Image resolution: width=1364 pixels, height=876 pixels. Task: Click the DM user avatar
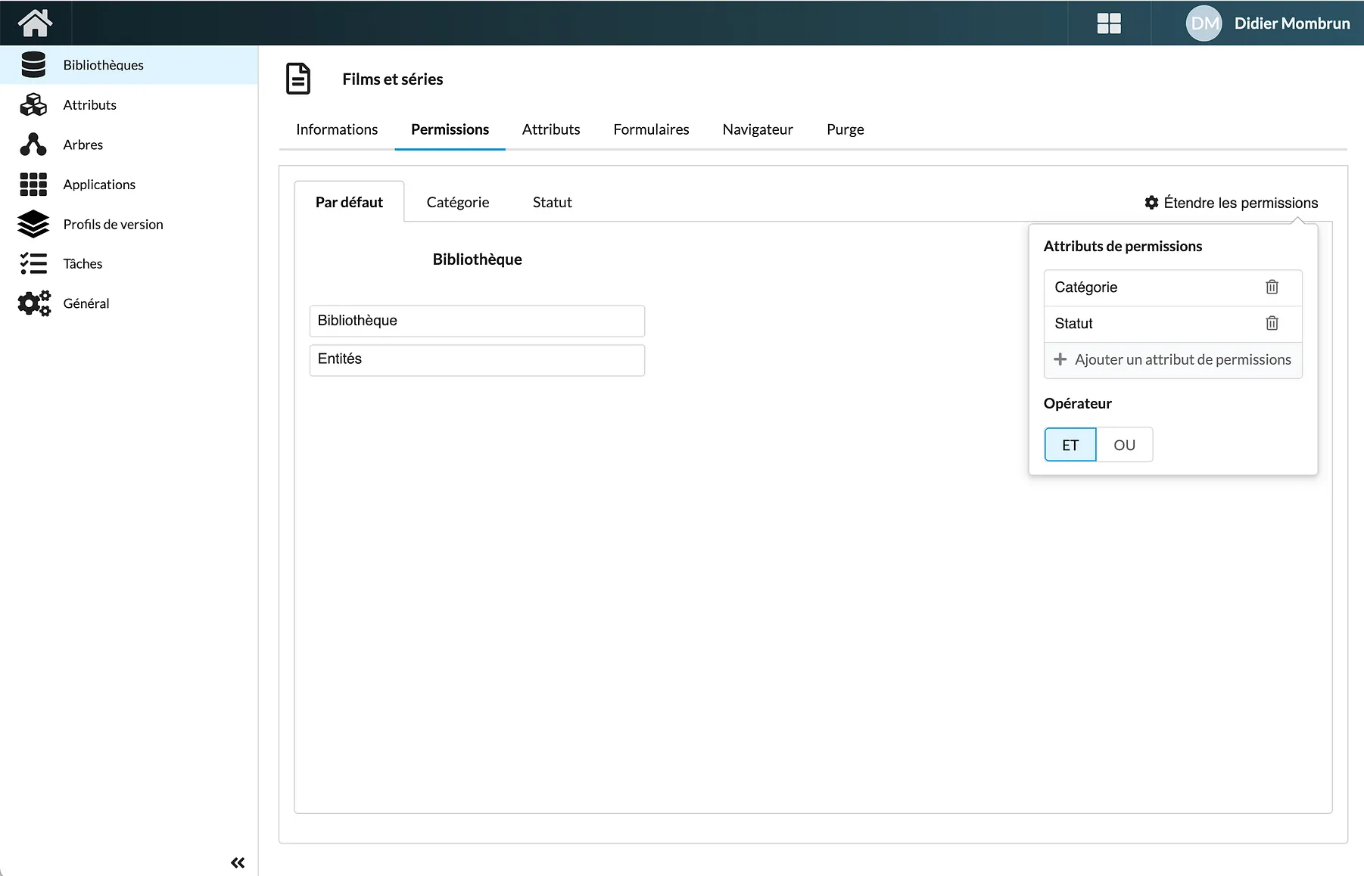1204,23
